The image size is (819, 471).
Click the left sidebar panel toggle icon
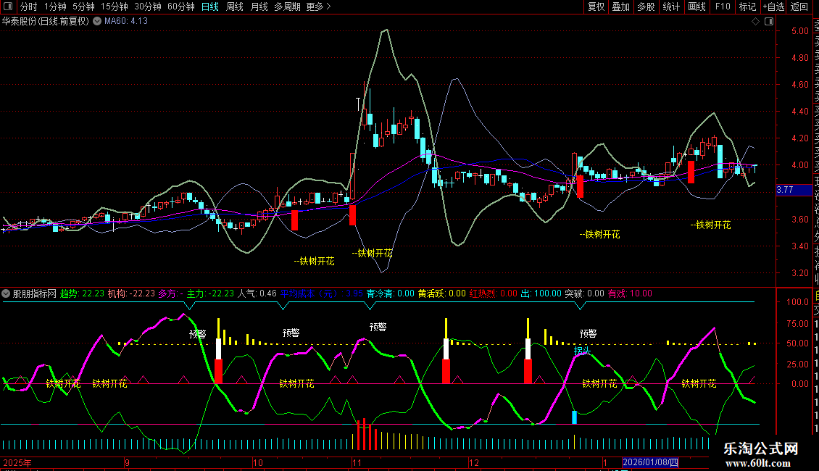coord(8,7)
